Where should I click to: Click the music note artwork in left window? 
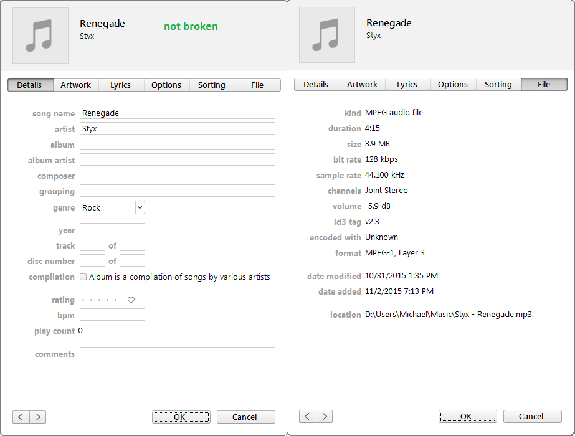click(x=40, y=36)
